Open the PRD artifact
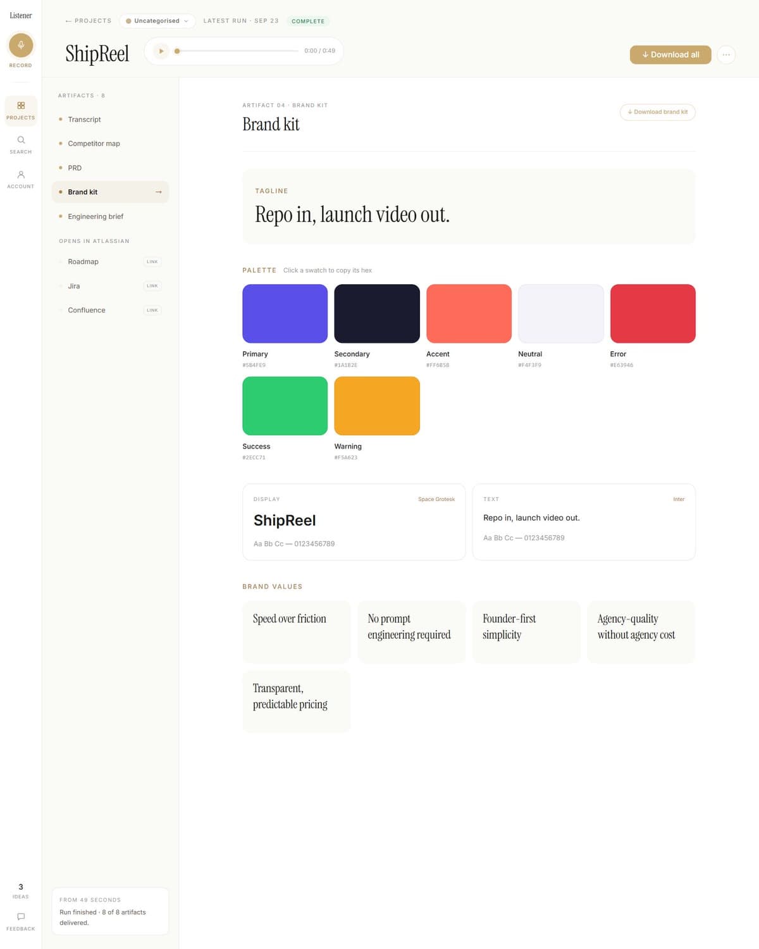 (110, 168)
